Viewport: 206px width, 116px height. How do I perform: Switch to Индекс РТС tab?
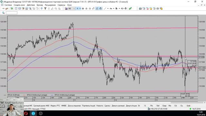[55, 106]
